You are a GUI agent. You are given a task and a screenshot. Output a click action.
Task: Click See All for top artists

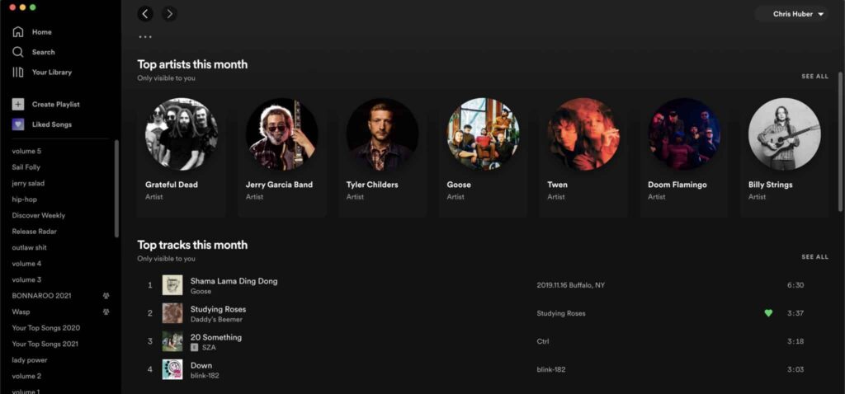[814, 77]
